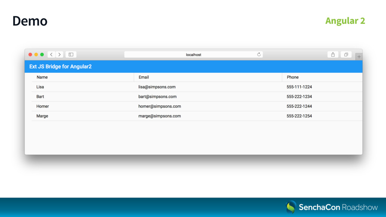Click phone number 555-222-1234
The height and width of the screenshot is (217, 386).
tap(299, 96)
